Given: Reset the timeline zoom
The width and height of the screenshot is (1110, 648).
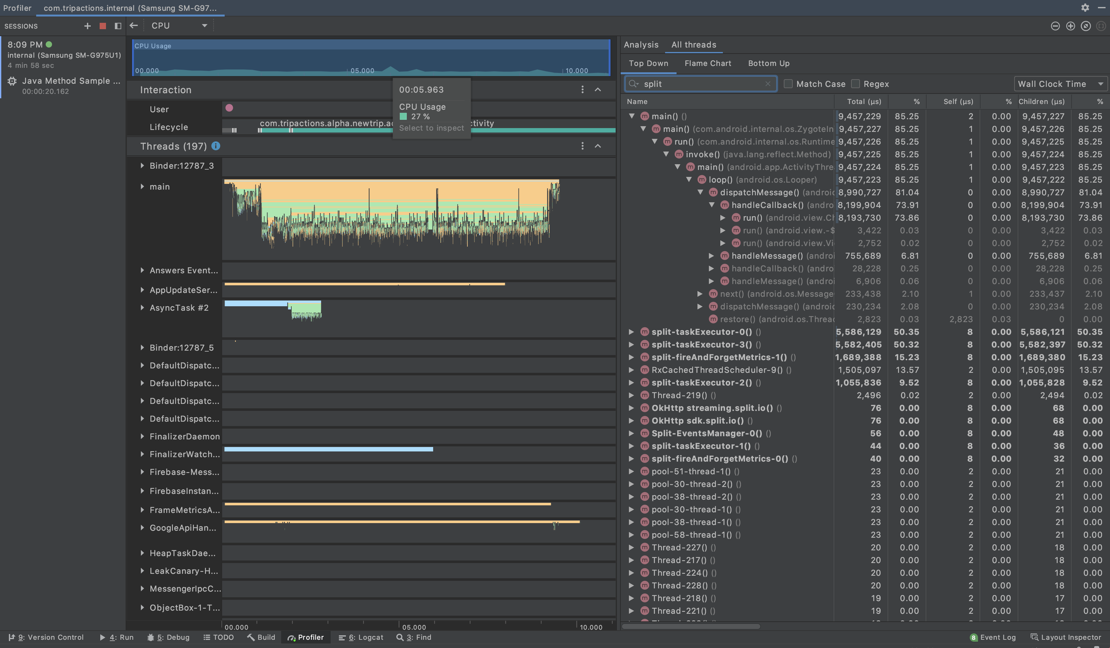Looking at the screenshot, I should (1085, 26).
